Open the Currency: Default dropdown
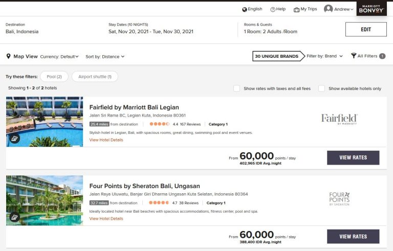 [x=59, y=57]
